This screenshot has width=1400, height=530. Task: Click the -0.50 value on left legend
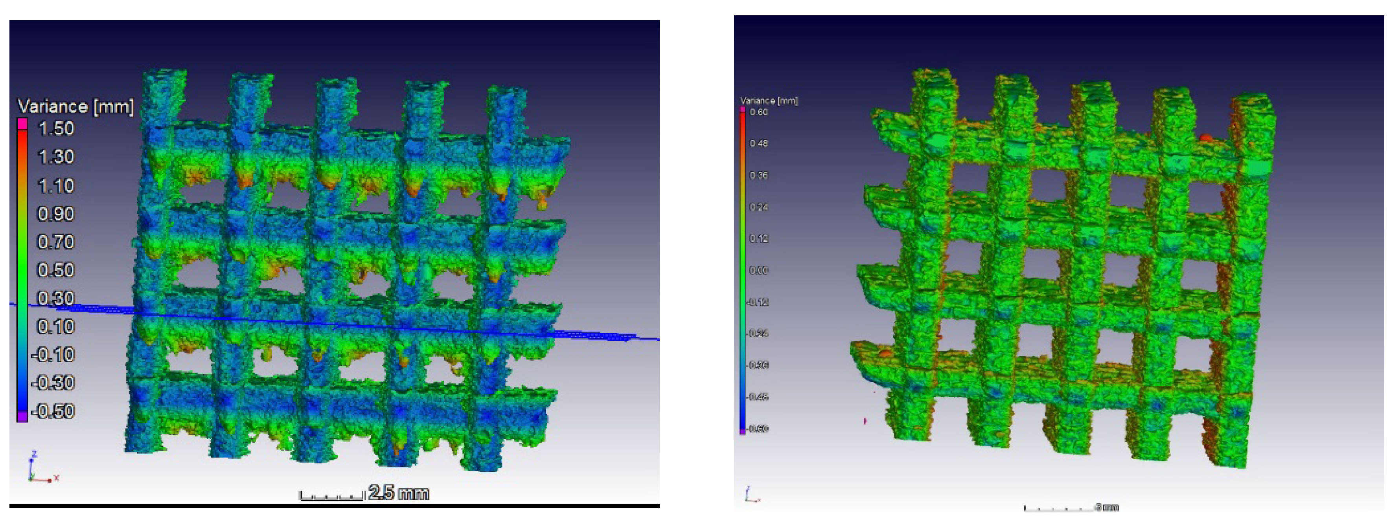(x=53, y=411)
